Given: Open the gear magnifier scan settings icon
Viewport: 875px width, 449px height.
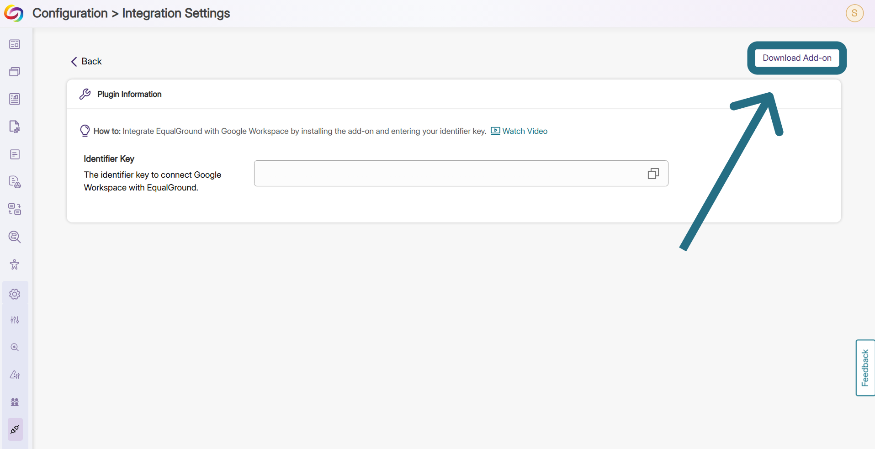Looking at the screenshot, I should pyautogui.click(x=15, y=347).
